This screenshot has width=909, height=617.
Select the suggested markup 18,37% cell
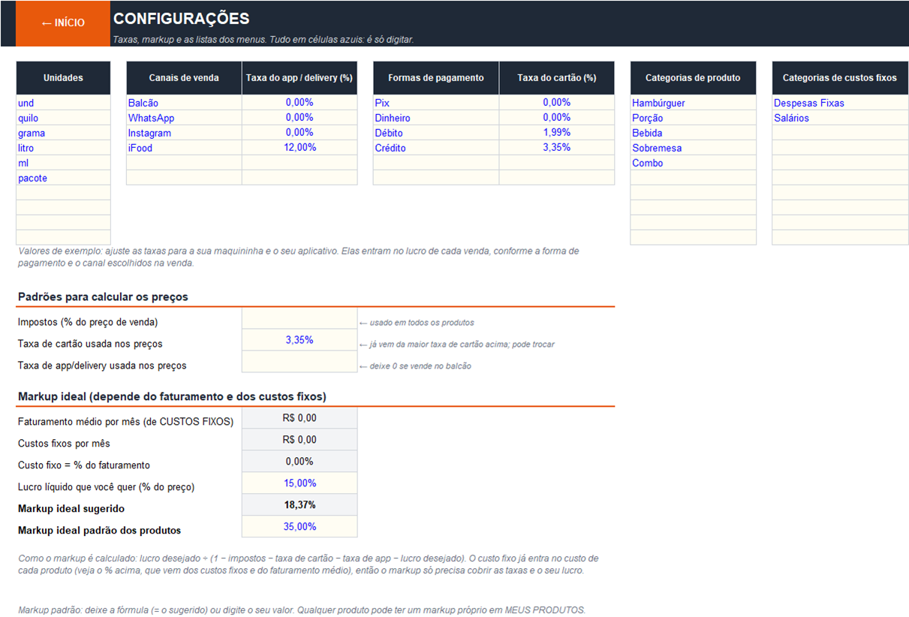pyautogui.click(x=299, y=505)
